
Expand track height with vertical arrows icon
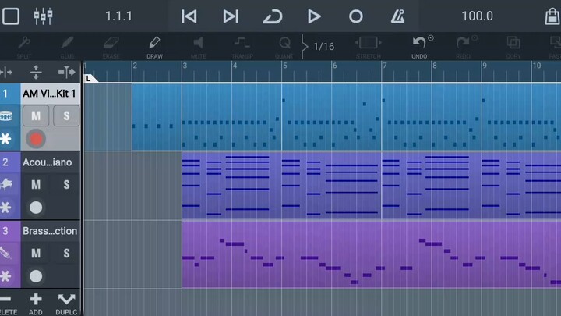click(35, 73)
